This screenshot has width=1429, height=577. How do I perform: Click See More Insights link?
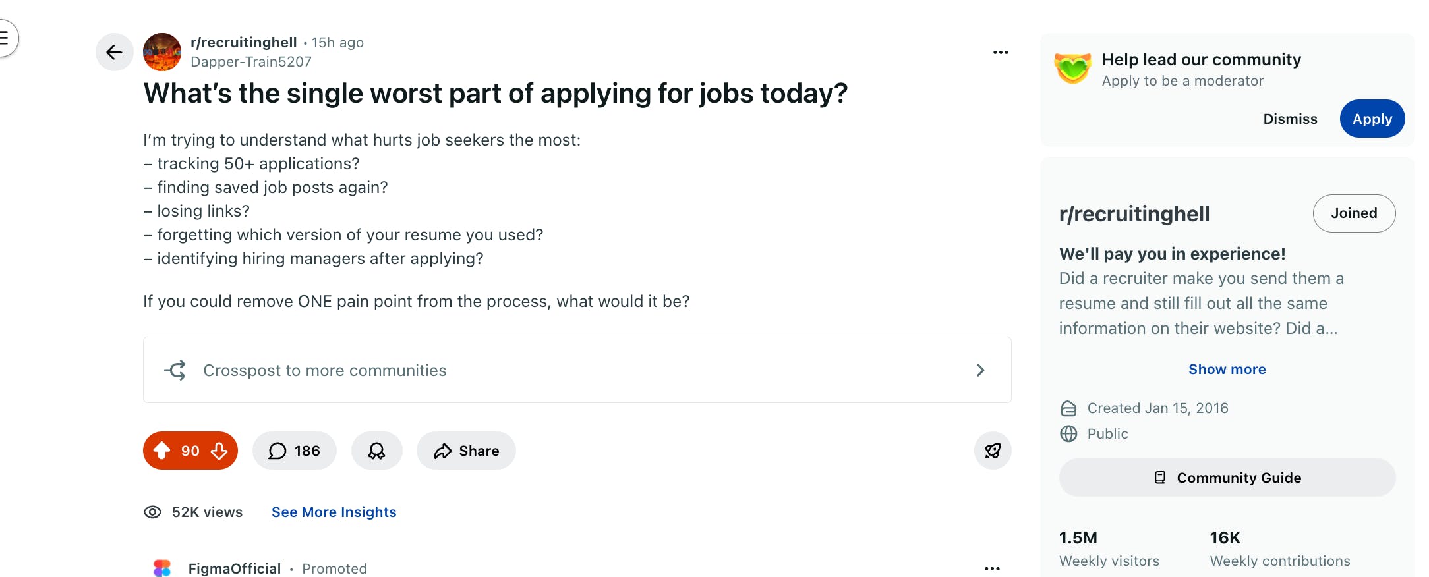[334, 512]
